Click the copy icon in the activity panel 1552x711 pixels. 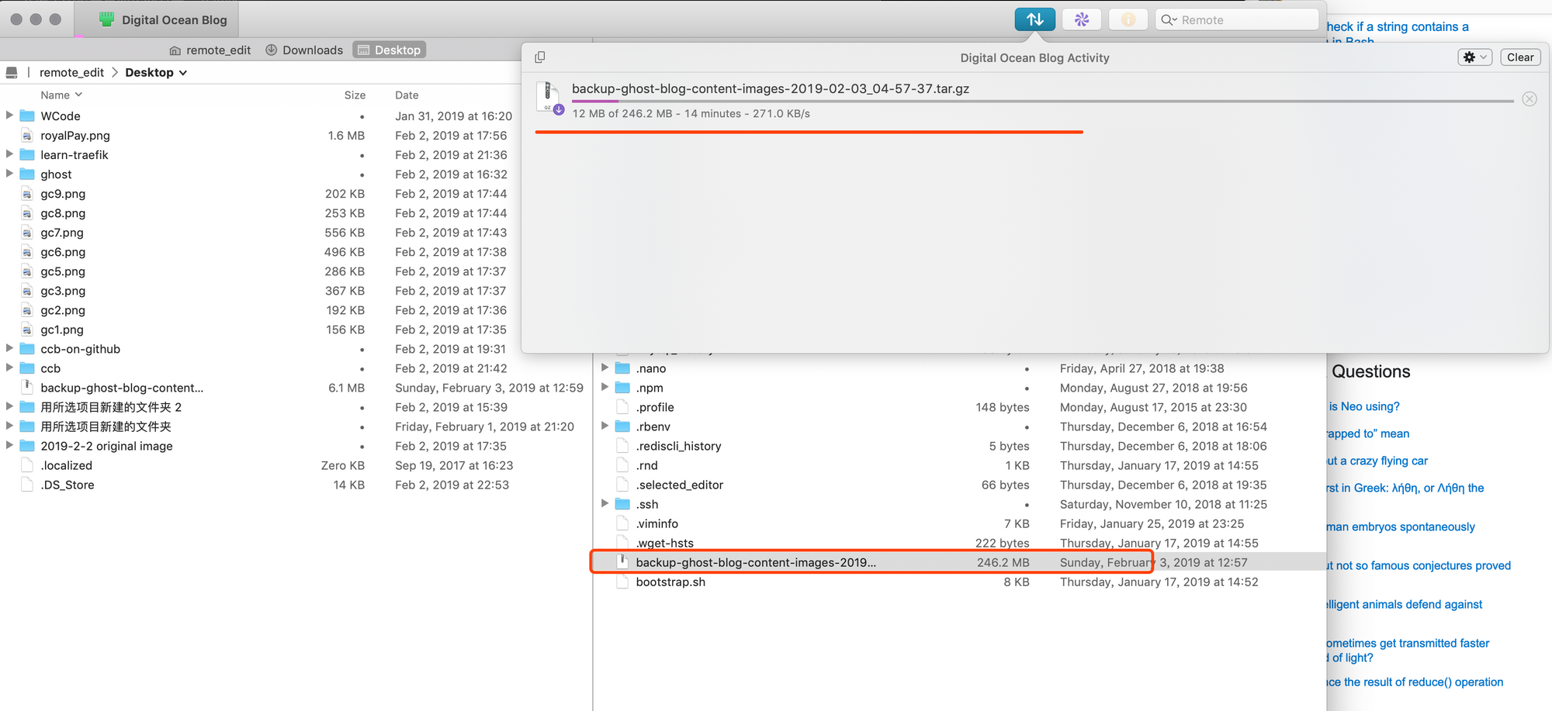click(540, 57)
